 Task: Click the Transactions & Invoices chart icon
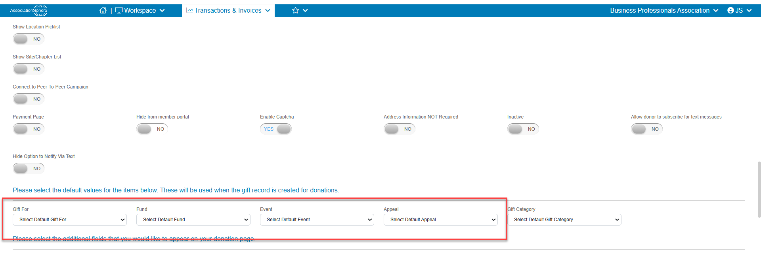coord(189,11)
